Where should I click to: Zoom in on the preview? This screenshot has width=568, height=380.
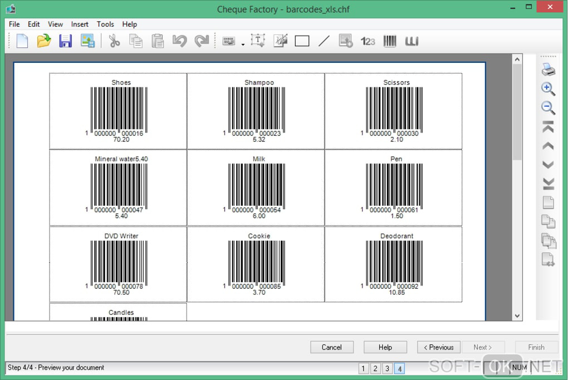pyautogui.click(x=548, y=88)
